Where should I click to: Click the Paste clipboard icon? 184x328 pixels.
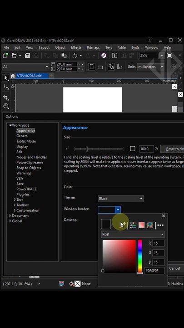[x=64, y=56]
